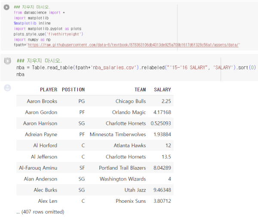Image resolution: width=258 pixels, height=220 pixels.
Task: Click the plots.style.use line
Action: pos(48,34)
